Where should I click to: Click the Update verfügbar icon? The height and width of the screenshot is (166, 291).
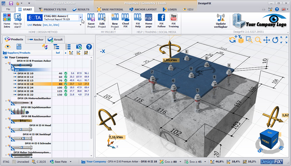(x=221, y=17)
